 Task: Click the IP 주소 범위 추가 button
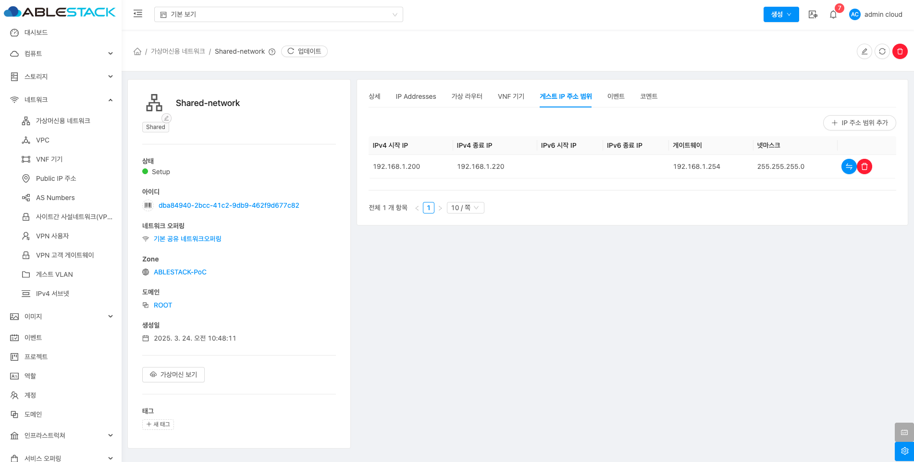tap(859, 123)
